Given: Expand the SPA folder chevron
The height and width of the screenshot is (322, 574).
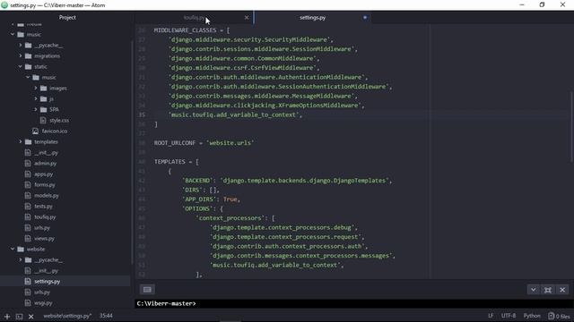Looking at the screenshot, I should (x=36, y=109).
